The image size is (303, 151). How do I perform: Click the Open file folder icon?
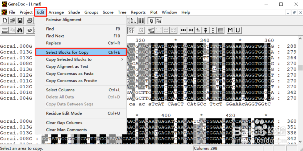coord(12,20)
